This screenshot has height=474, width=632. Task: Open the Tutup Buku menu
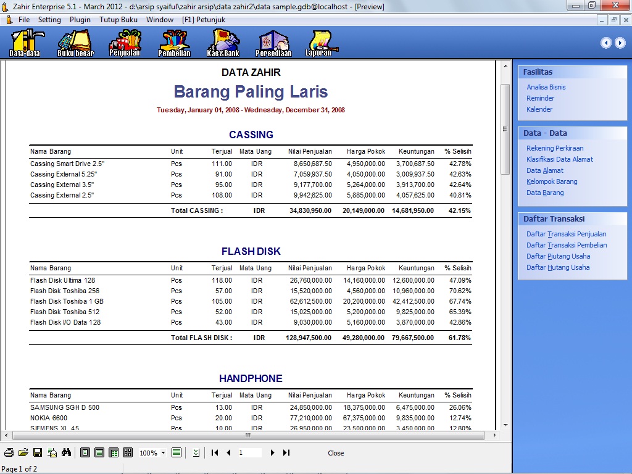tap(118, 20)
